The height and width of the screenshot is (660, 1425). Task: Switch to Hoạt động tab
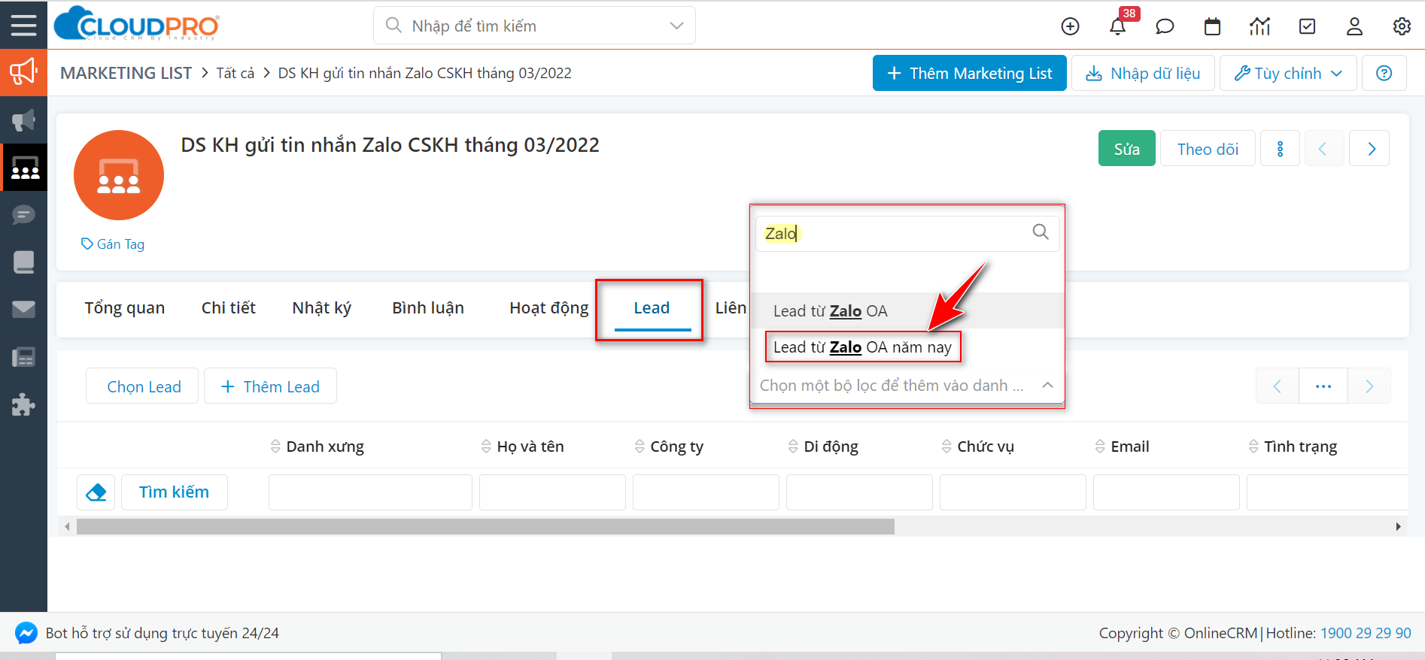click(549, 308)
